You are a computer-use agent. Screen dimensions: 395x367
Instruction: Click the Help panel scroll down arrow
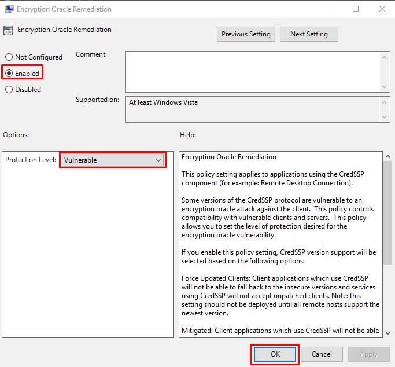[x=387, y=332]
